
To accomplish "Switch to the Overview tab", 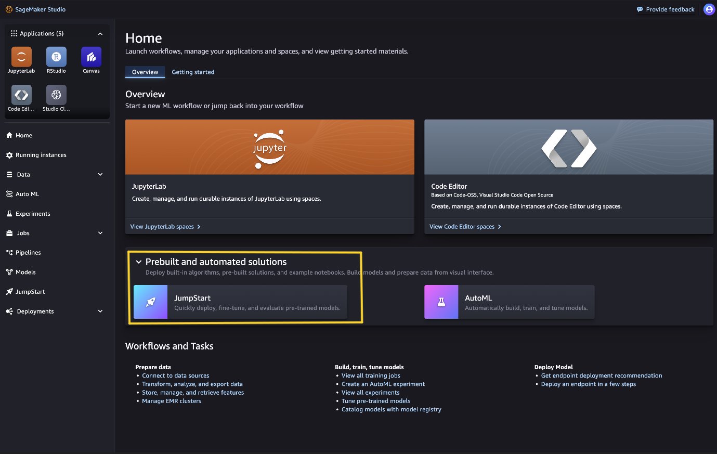I will (145, 72).
